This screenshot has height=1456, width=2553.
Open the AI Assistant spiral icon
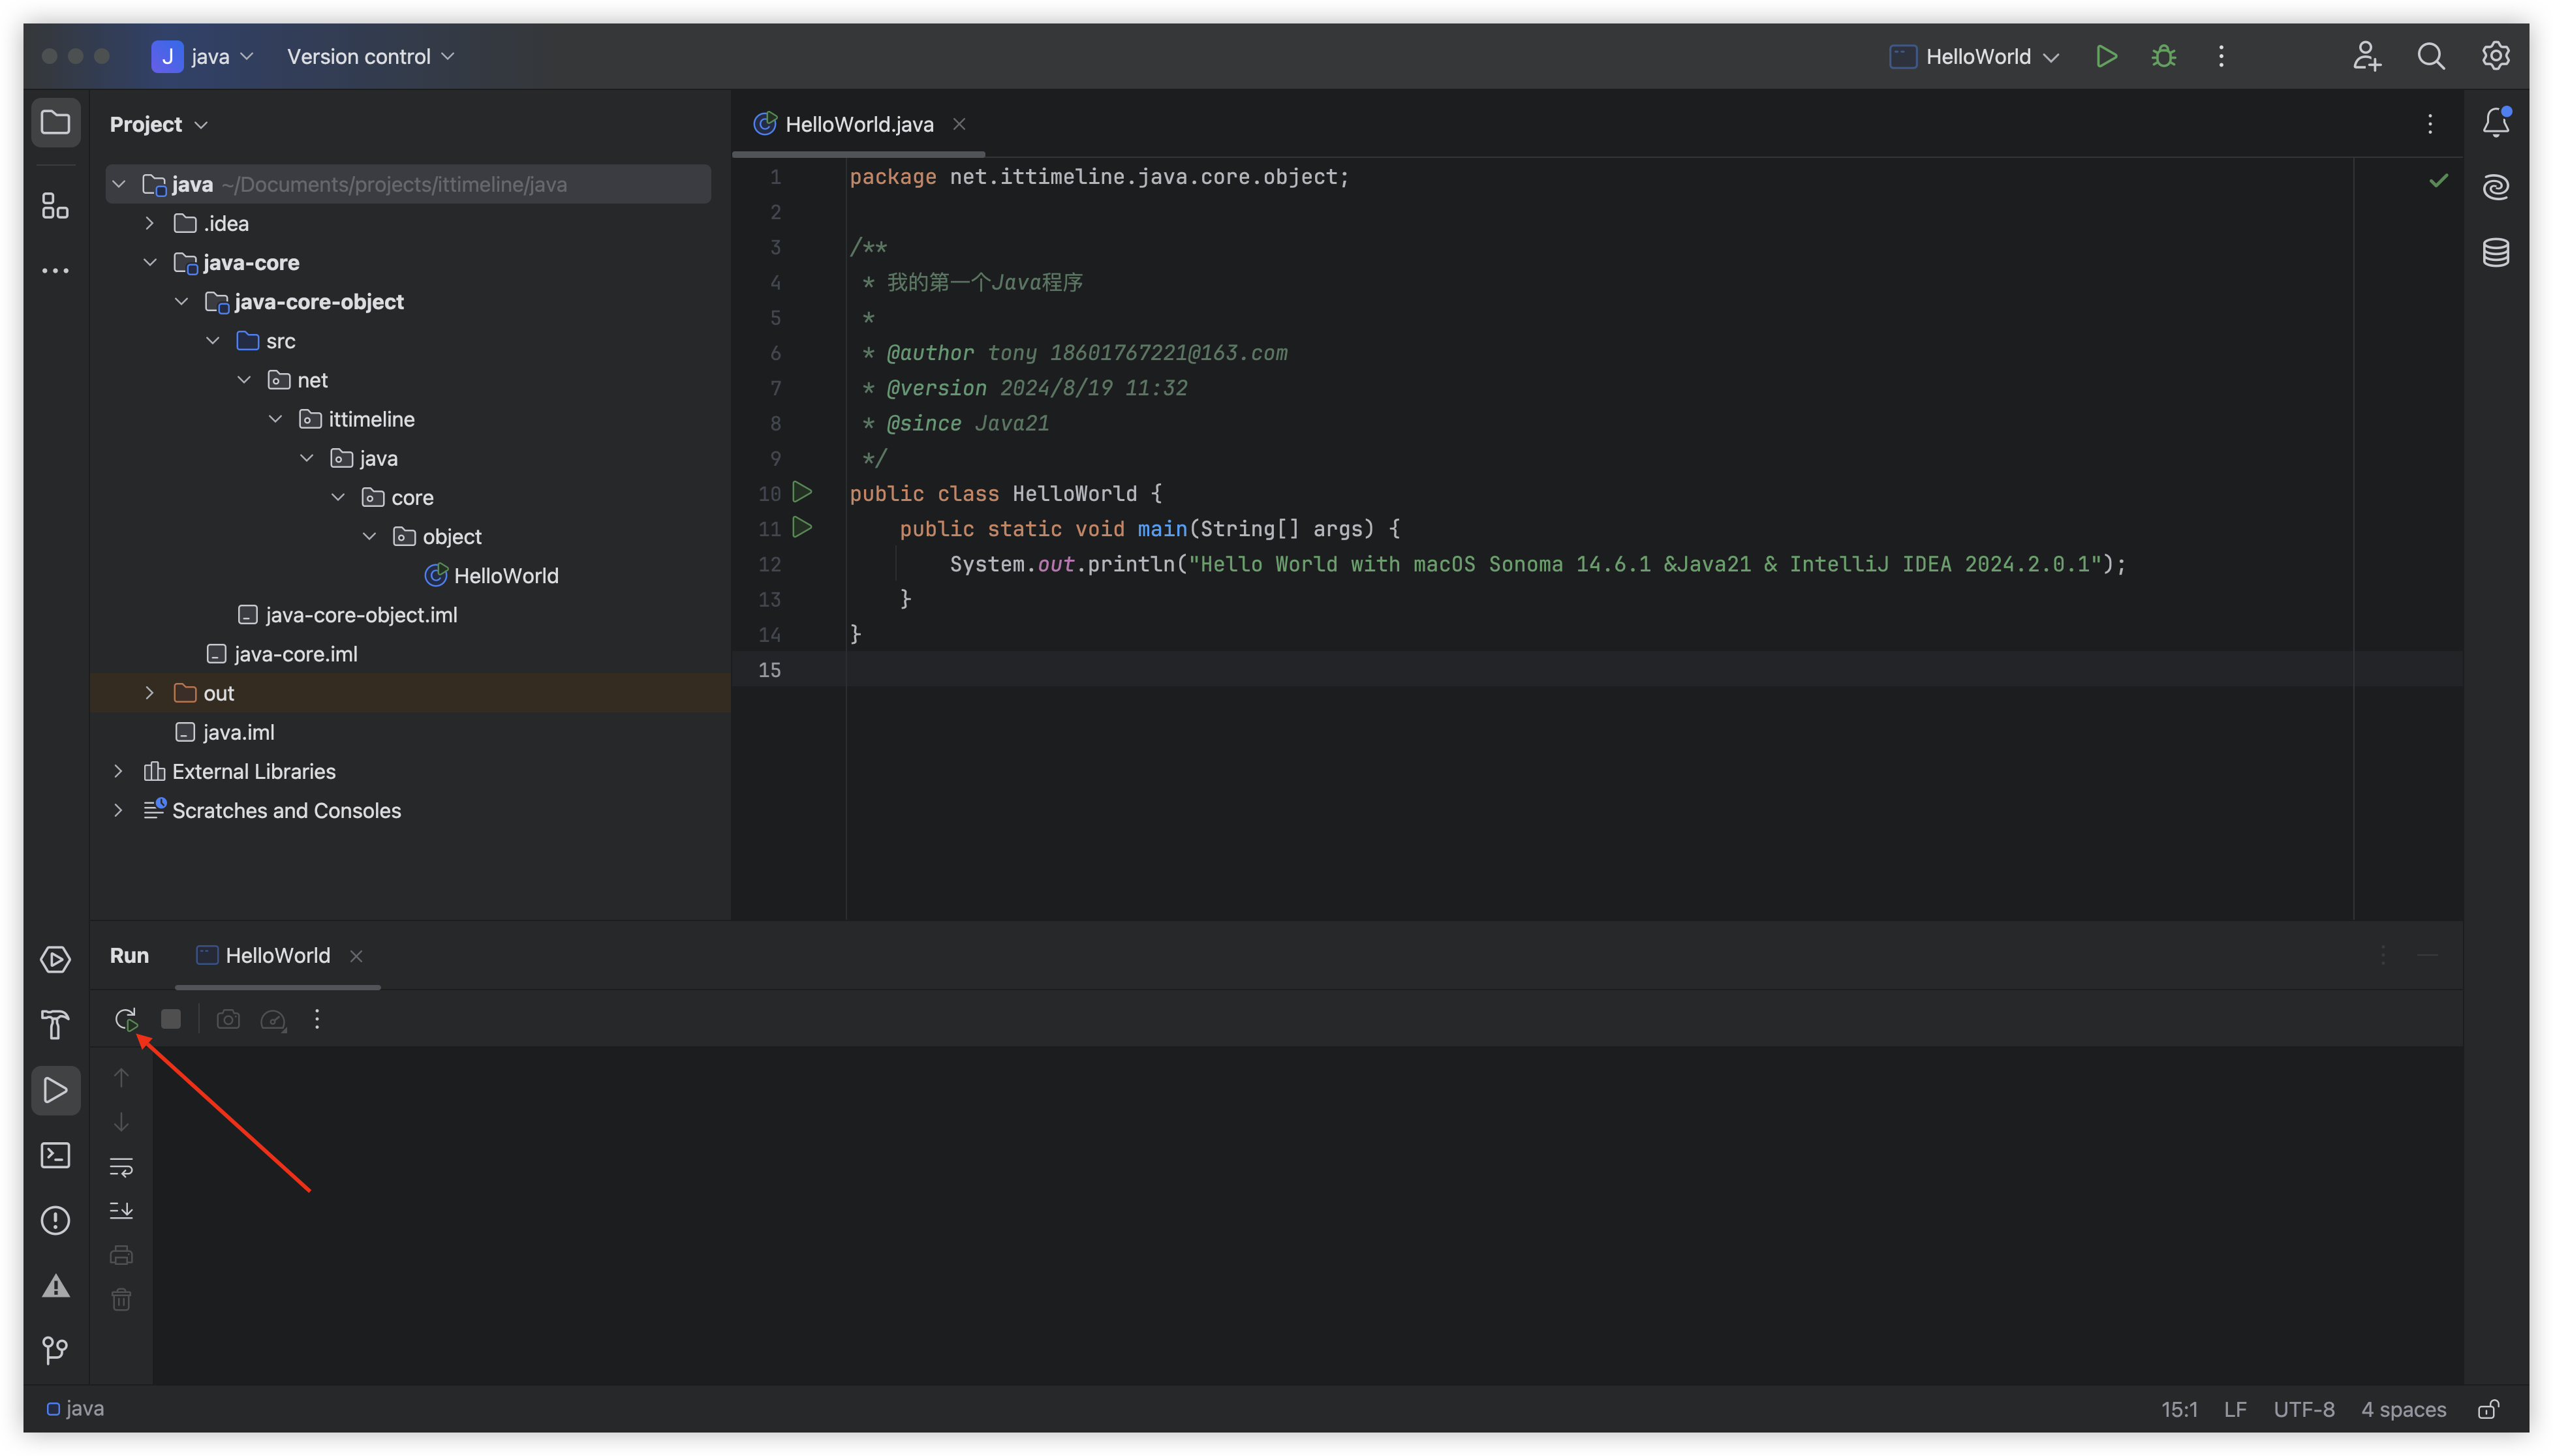[x=2495, y=187]
